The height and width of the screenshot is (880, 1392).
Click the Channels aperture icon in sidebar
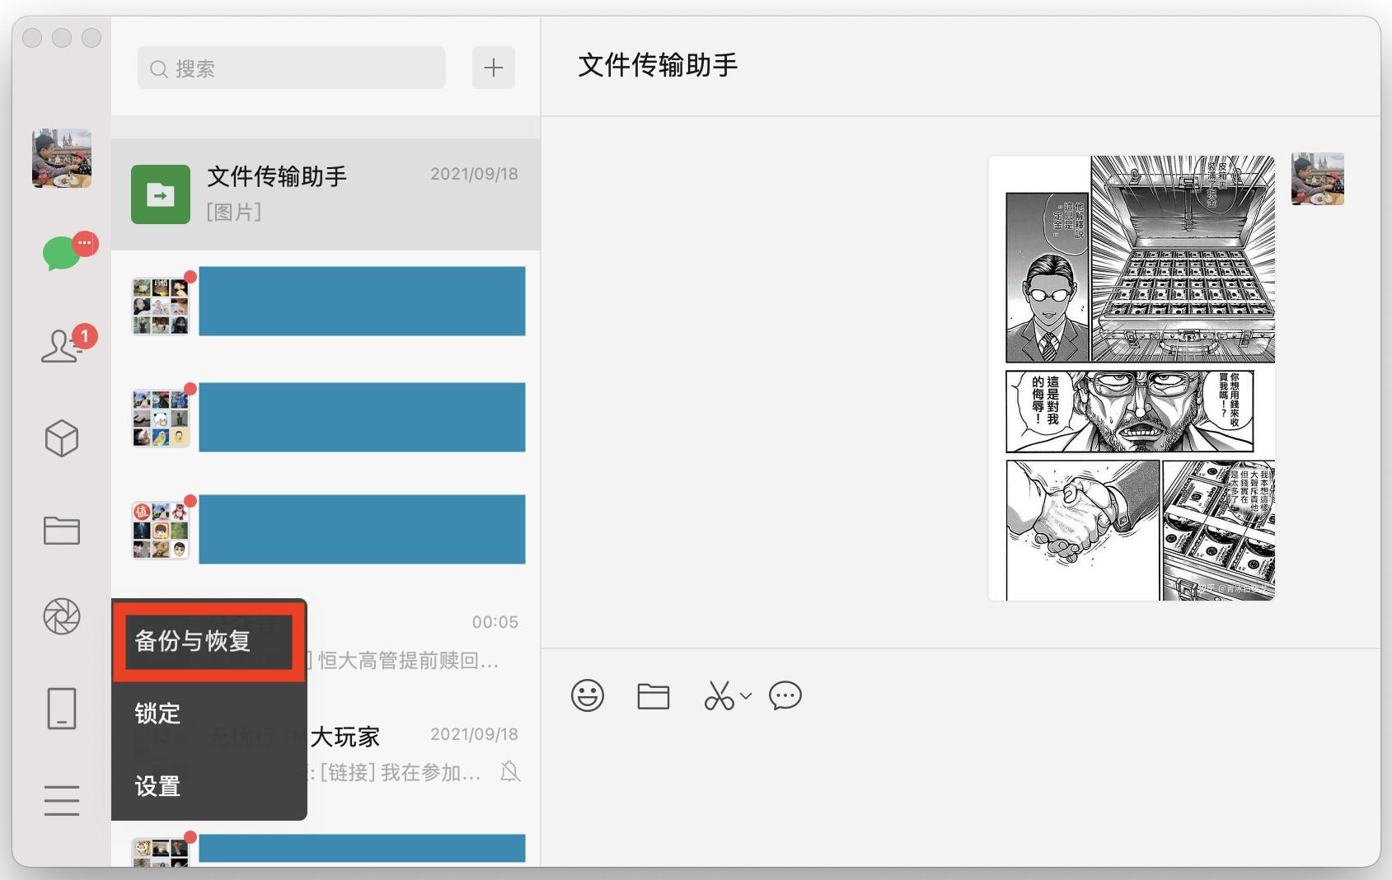click(x=62, y=618)
